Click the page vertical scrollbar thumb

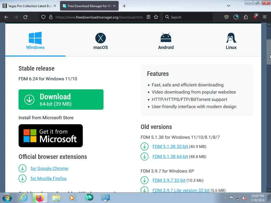[x=269, y=52]
